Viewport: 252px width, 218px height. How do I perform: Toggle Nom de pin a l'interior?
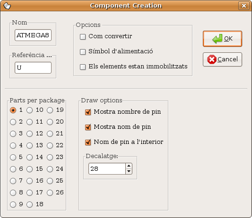tap(88, 143)
